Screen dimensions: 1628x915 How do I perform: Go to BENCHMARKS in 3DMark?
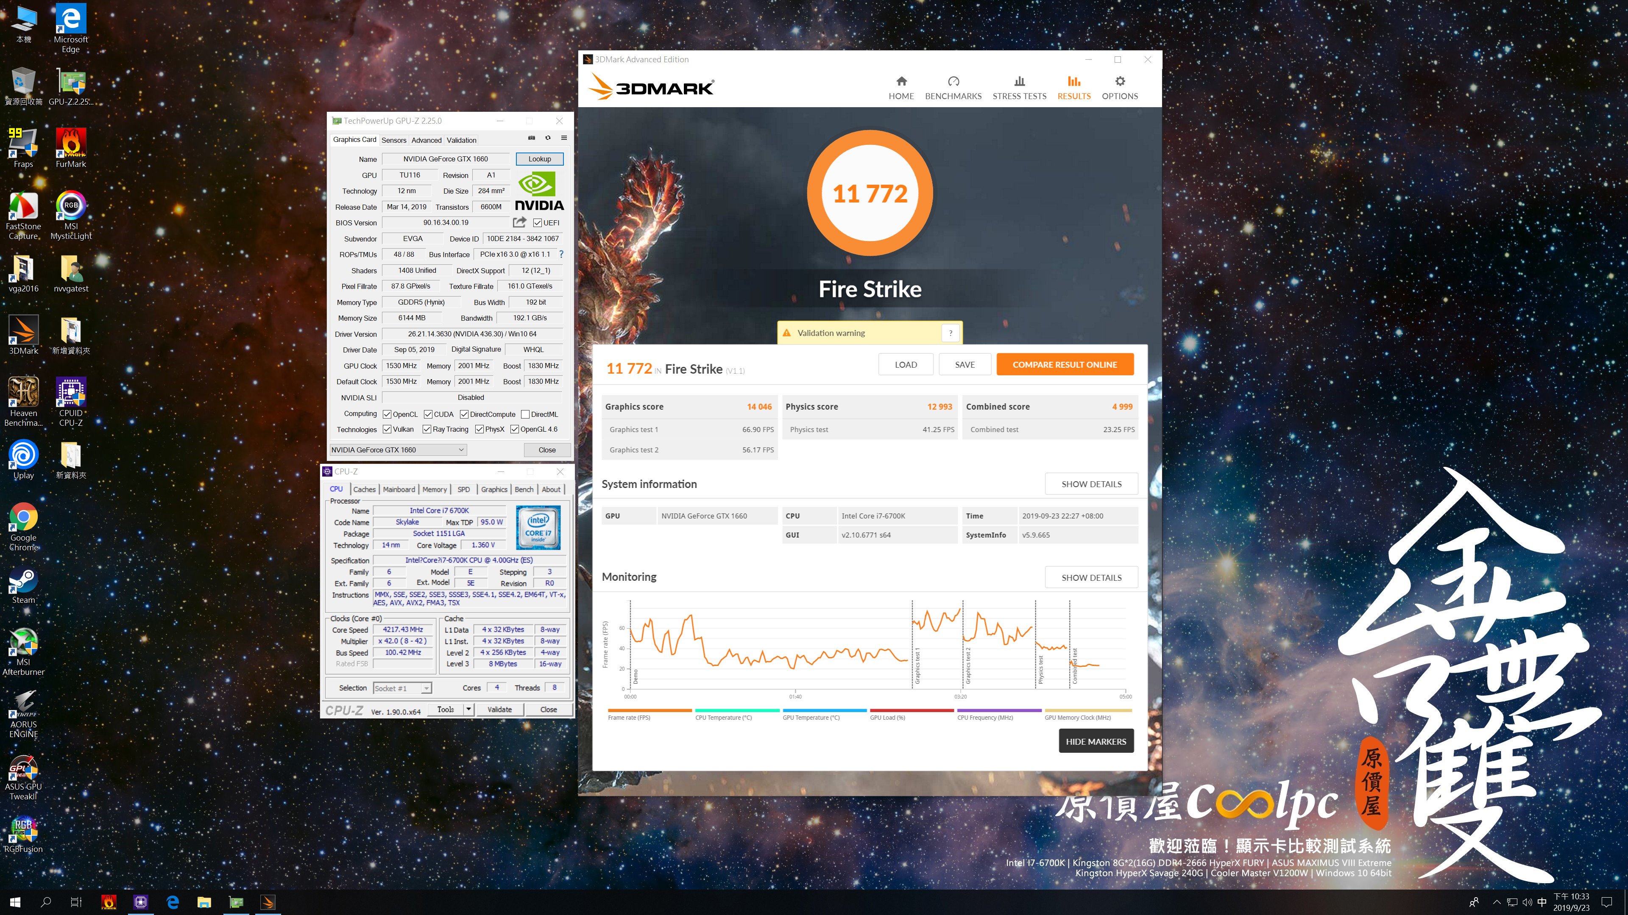coord(953,88)
